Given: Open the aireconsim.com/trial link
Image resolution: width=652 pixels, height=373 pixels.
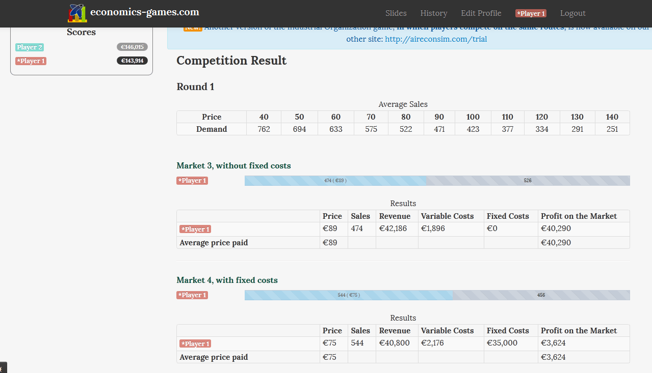Looking at the screenshot, I should tap(436, 39).
